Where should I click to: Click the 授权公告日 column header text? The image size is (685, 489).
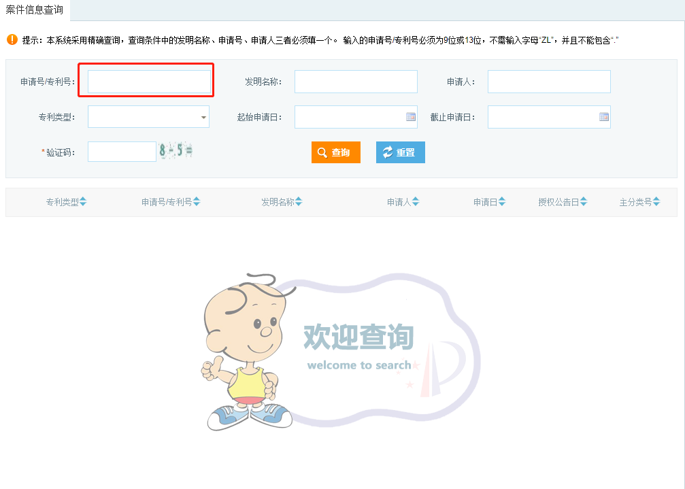558,202
